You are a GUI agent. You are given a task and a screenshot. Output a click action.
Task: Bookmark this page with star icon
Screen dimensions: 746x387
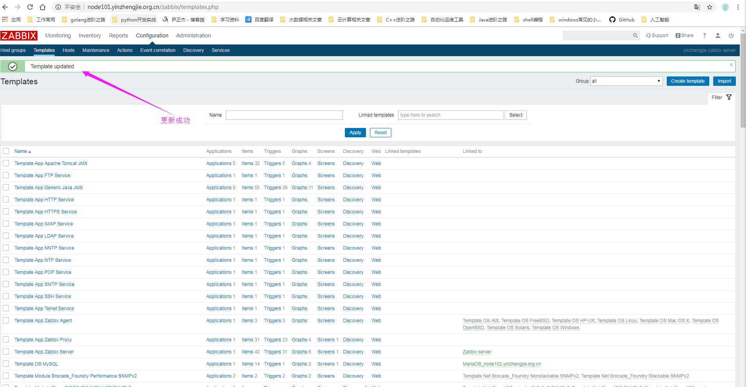point(710,7)
